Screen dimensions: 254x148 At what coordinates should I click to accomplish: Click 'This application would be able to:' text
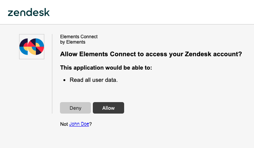point(106,68)
